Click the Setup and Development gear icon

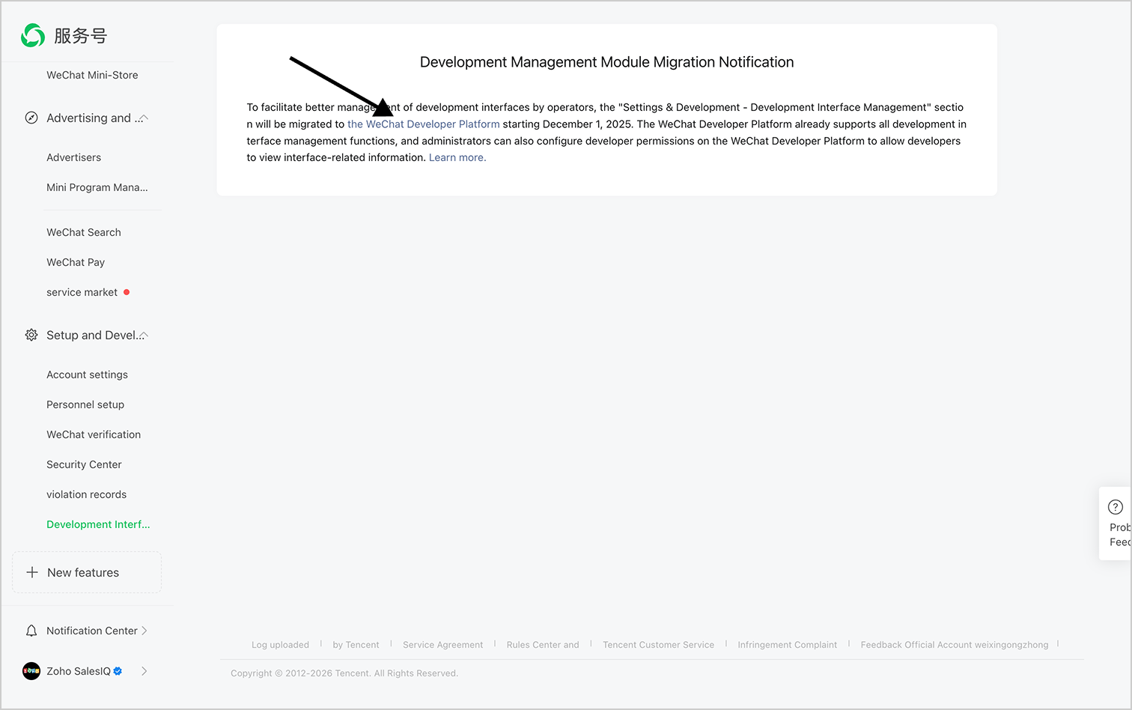pos(31,335)
